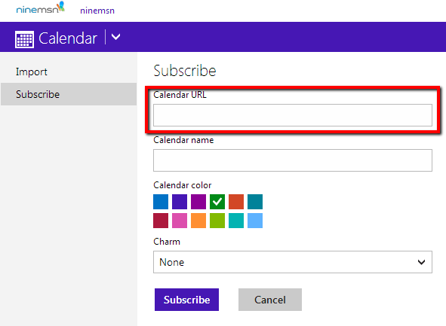Image resolution: width=446 pixels, height=326 pixels.
Task: Click the purple Subscribe button
Action: [186, 300]
